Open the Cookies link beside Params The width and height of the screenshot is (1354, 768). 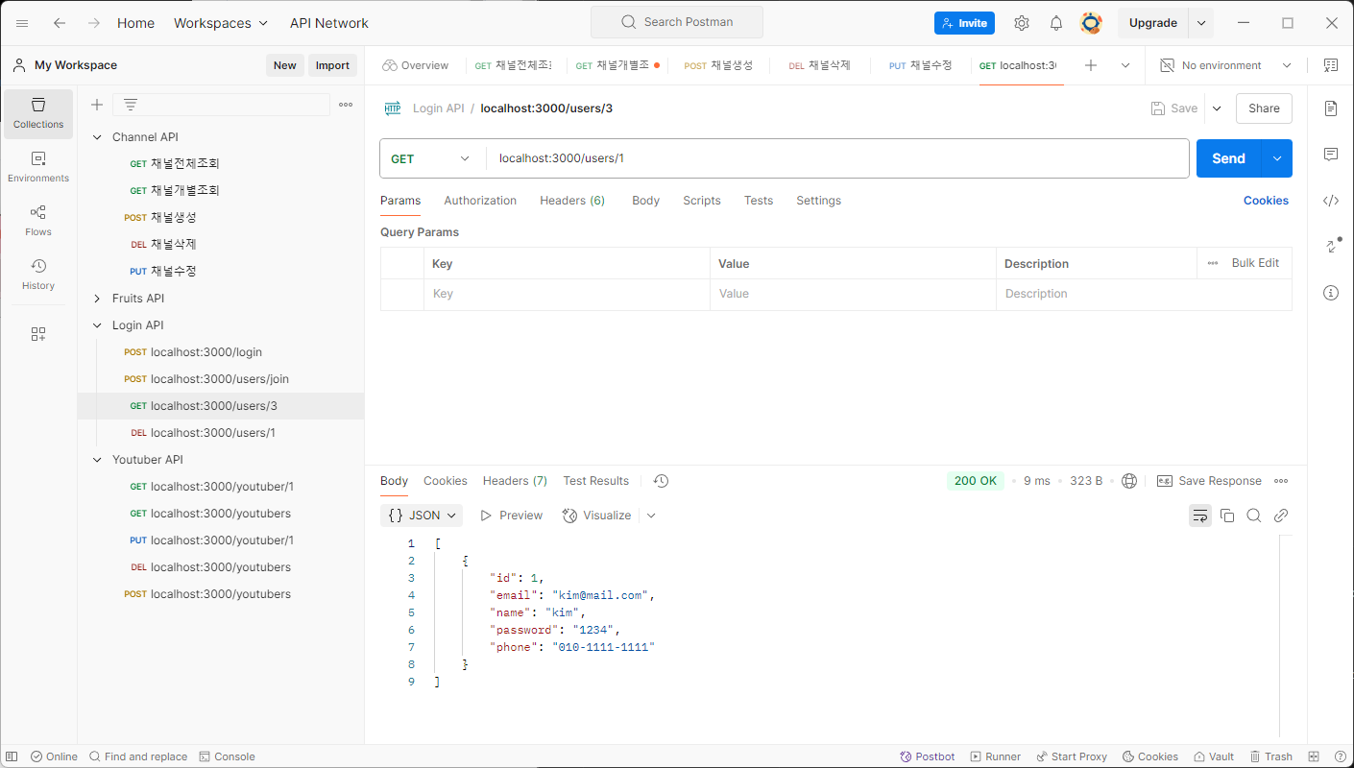tap(1266, 201)
